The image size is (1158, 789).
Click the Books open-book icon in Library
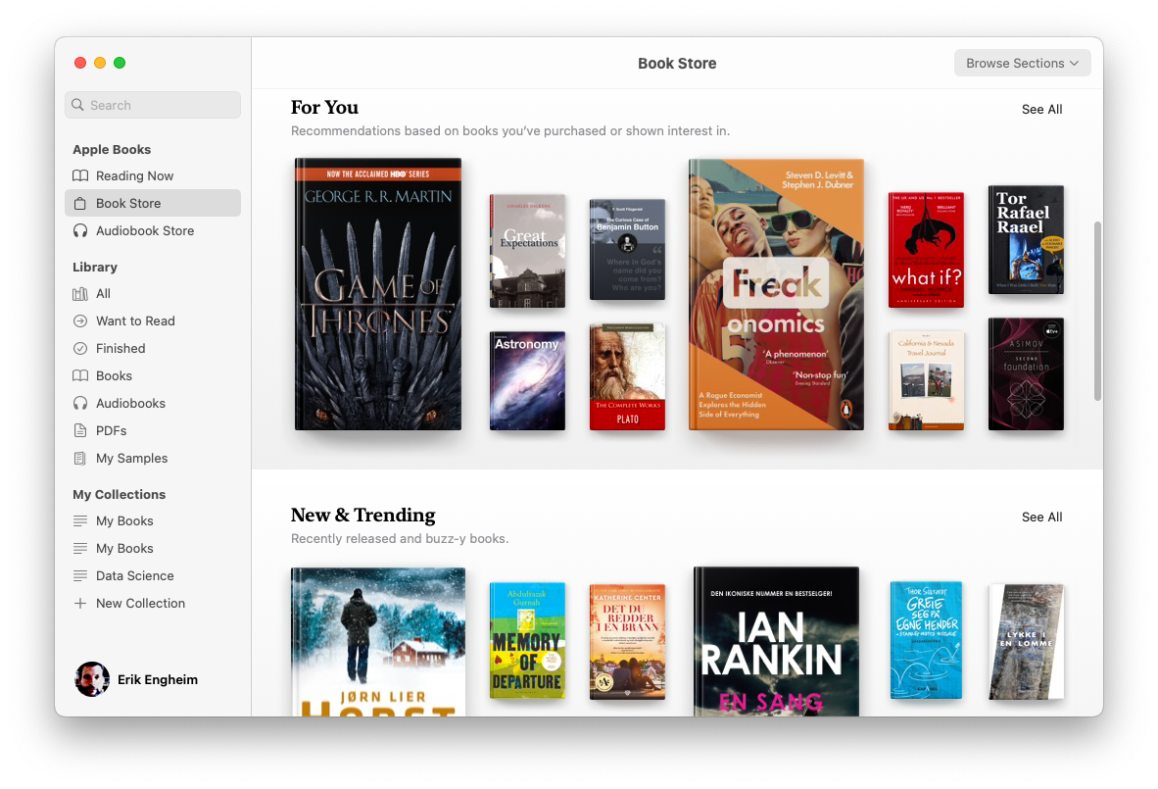point(79,376)
